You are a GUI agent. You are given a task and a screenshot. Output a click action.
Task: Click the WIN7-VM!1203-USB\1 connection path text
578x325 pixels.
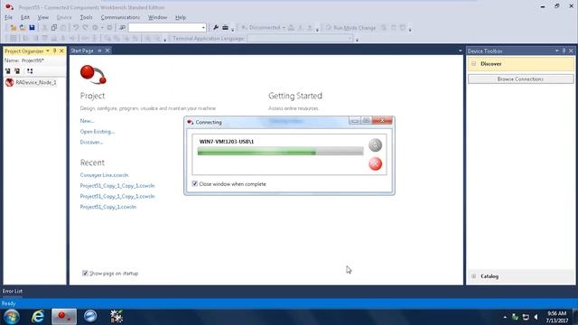[227, 142]
